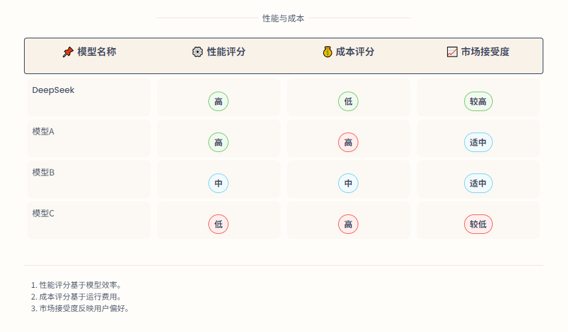This screenshot has width=568, height=332.
Task: Select the 模型B row label
Action: 43,172
